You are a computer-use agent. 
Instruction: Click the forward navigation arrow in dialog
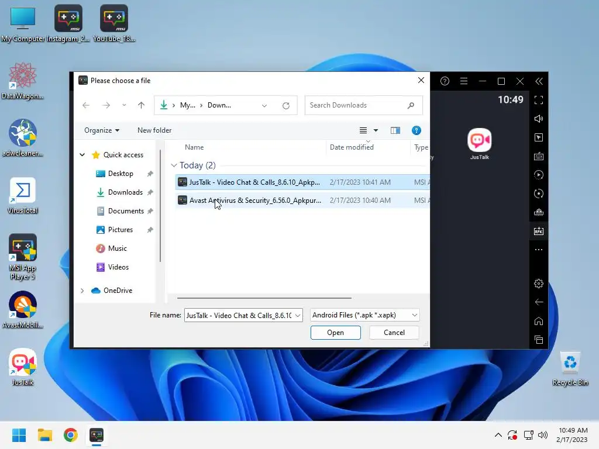tap(106, 105)
